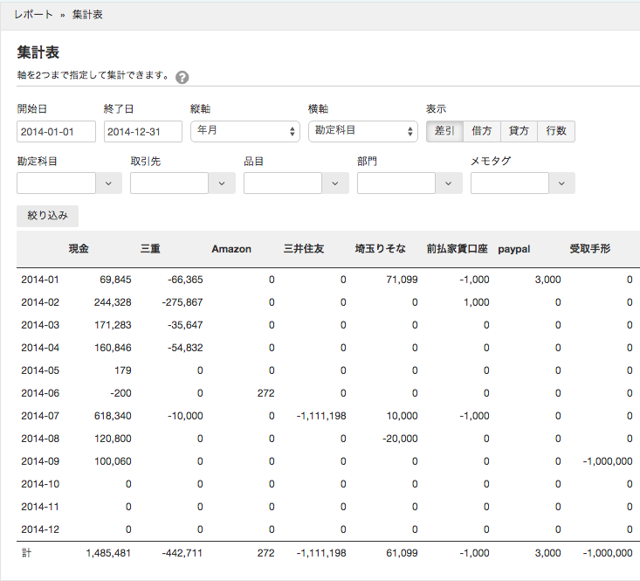The width and height of the screenshot is (640, 581).
Task: Click the 71,099 value
Action: point(402,280)
